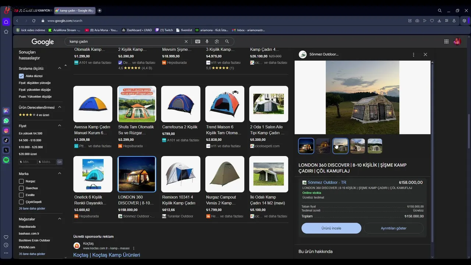Expand brands with 26 tane daha göster
The width and height of the screenshot is (471, 265).
[32, 208]
